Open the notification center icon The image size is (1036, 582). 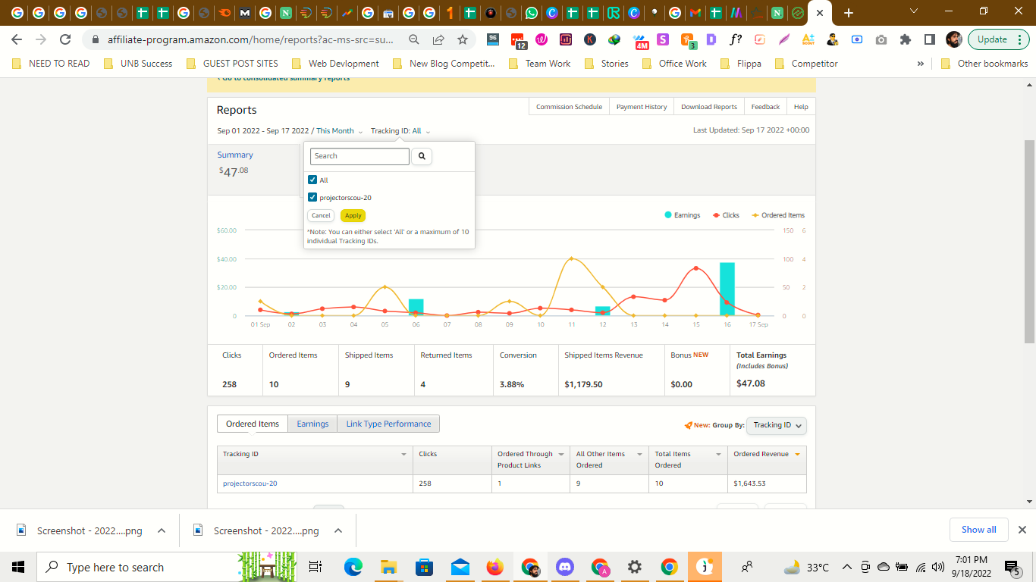coord(1012,567)
